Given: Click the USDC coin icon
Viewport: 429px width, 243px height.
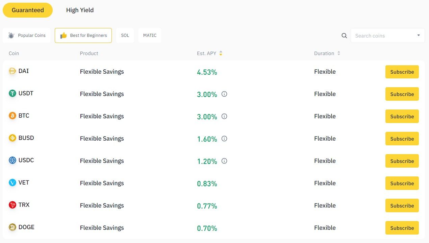Looking at the screenshot, I should pos(12,160).
